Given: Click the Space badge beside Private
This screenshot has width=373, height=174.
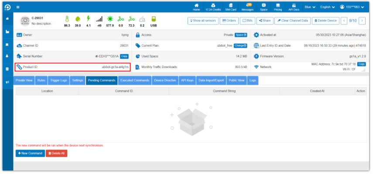Looking at the screenshot, I should point(241,35).
